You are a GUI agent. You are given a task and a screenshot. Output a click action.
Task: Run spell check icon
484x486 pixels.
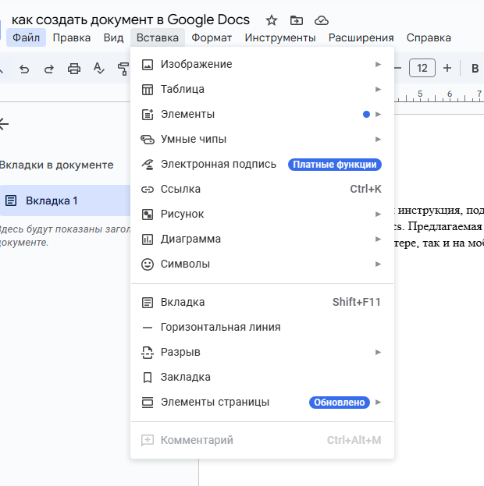click(98, 69)
